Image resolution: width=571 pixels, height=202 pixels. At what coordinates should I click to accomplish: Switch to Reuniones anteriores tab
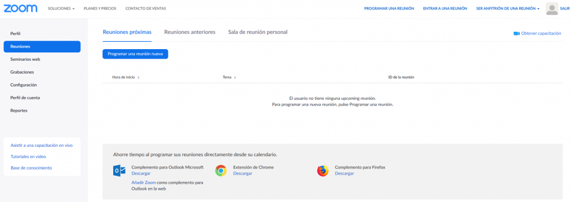pyautogui.click(x=190, y=32)
